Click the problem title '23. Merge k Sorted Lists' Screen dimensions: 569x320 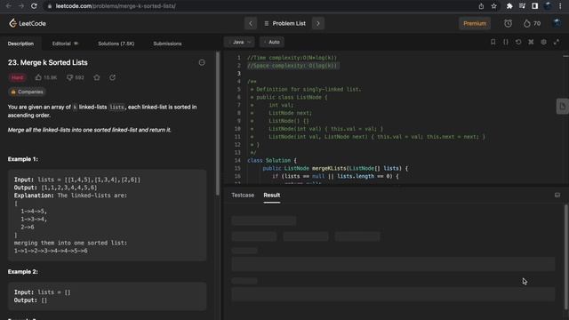click(x=47, y=62)
